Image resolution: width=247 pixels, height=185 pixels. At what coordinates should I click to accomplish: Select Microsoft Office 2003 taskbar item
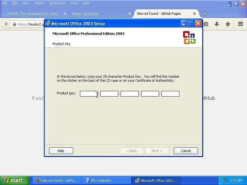click(156, 180)
